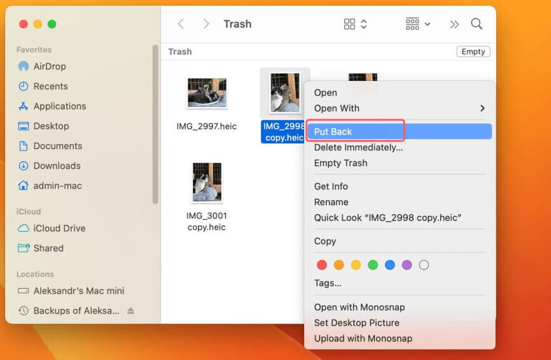Click the Trash window title
Viewport: 551px width, 360px height.
point(237,24)
